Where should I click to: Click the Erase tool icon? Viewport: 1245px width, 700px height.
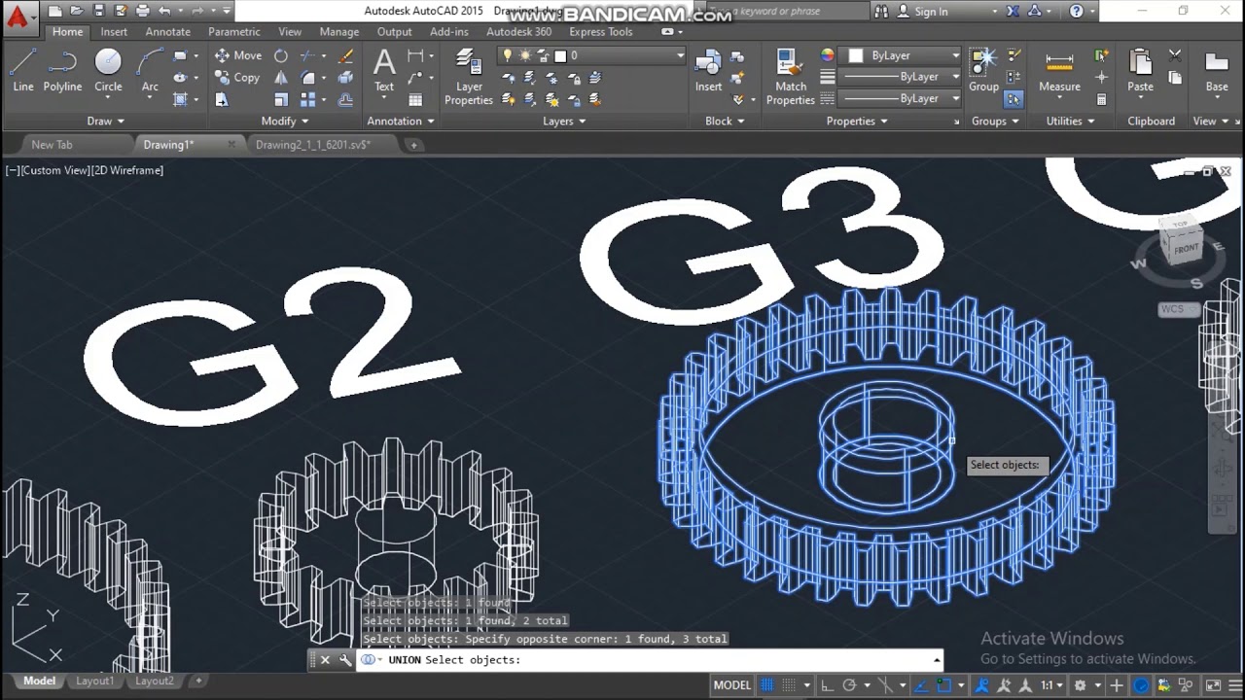click(345, 55)
